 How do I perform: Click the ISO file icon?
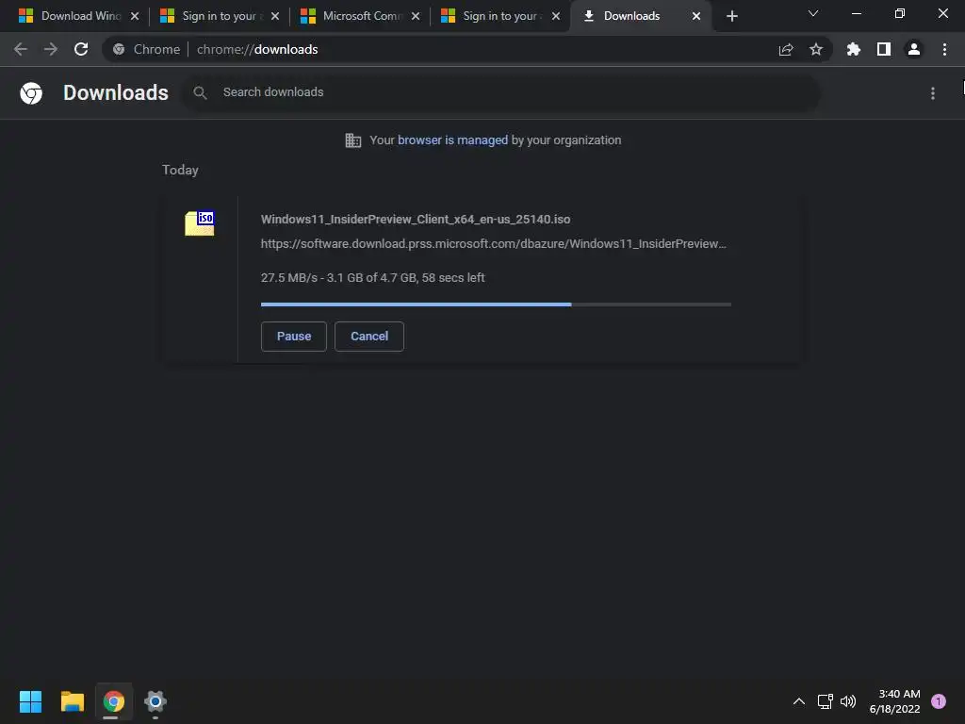coord(200,222)
